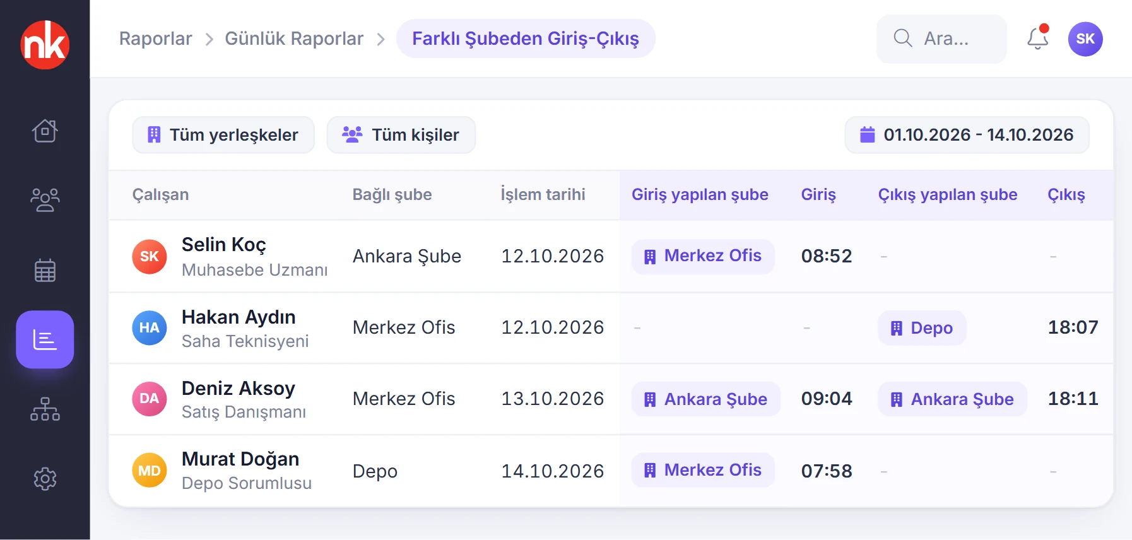The image size is (1132, 540).
Task: Sort by Çıkış yapılan şube column header
Action: pyautogui.click(x=948, y=194)
